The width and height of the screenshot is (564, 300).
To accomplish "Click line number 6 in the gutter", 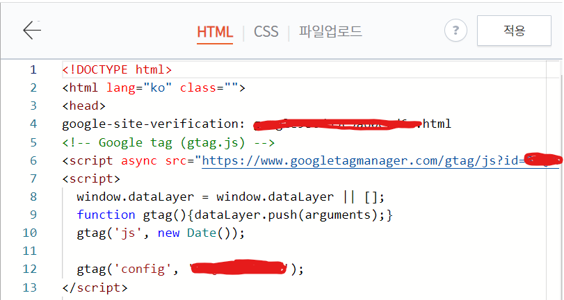I will [33, 160].
